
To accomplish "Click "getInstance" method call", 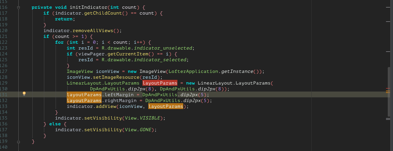I will 237,71.
